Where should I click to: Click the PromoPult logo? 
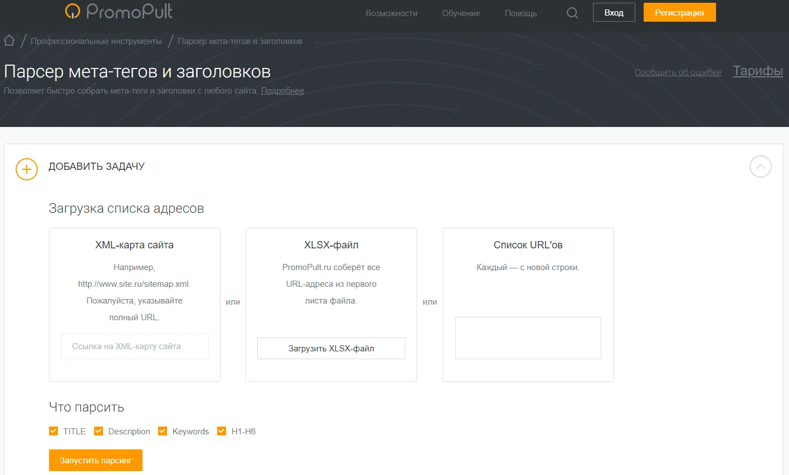(119, 11)
